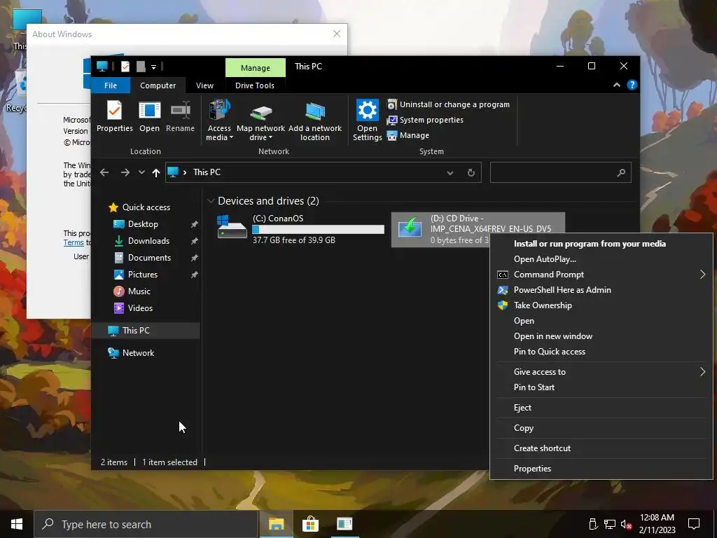The height and width of the screenshot is (538, 717).
Task: Open Videos in the navigation pane
Action: pyautogui.click(x=140, y=308)
